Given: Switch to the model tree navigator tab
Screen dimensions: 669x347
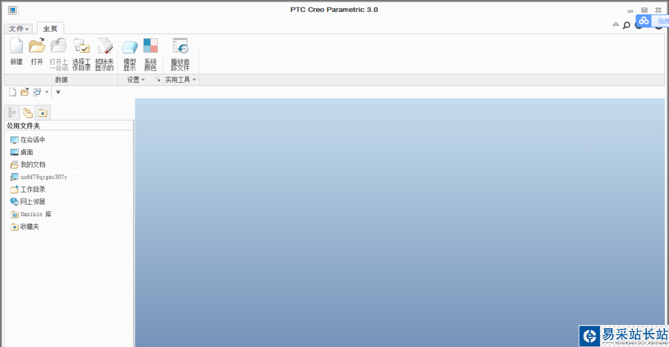Looking at the screenshot, I should (x=12, y=112).
